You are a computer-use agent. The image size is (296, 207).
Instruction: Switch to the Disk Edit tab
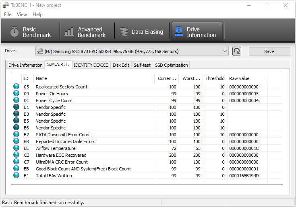(x=121, y=65)
